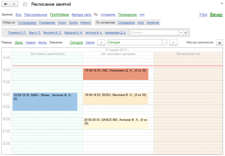
Task: Switch to Вечер time view
Action: tap(216, 15)
